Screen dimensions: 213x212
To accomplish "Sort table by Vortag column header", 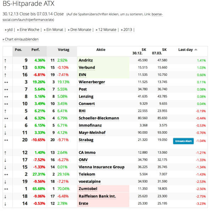I will click(64, 50).
